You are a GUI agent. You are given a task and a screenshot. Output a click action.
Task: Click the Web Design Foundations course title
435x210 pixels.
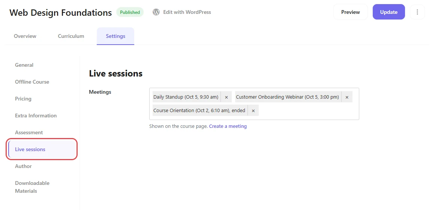coord(60,12)
